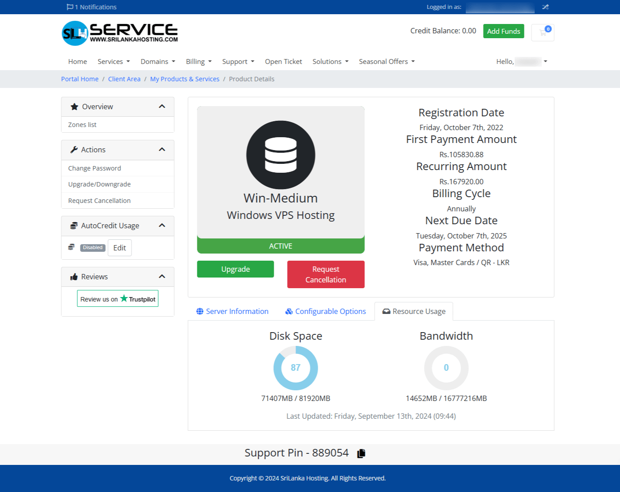
Task: Click the database product icon
Action: click(280, 155)
